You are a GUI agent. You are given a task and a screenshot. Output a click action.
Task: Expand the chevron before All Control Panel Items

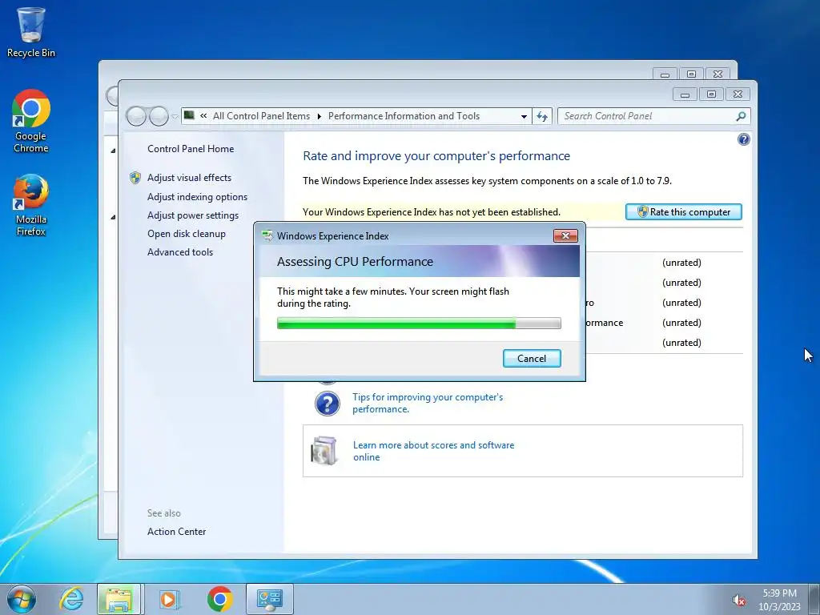tap(203, 116)
